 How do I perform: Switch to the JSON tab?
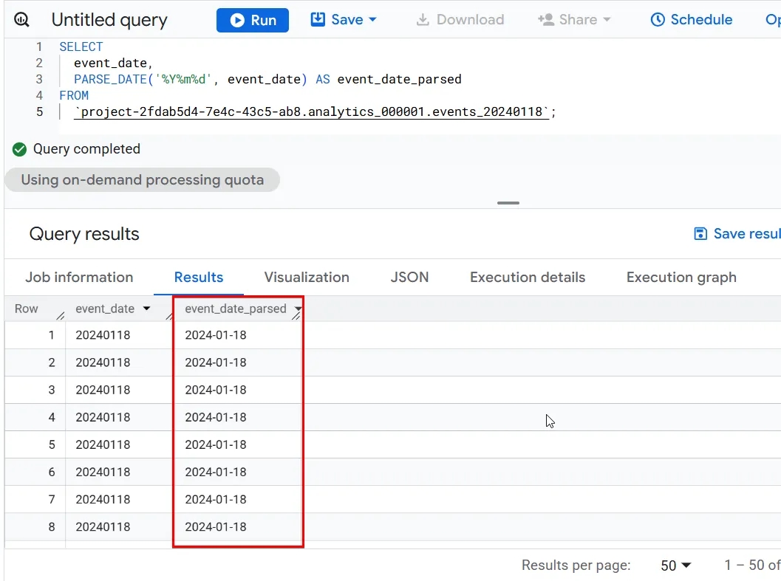pos(409,278)
